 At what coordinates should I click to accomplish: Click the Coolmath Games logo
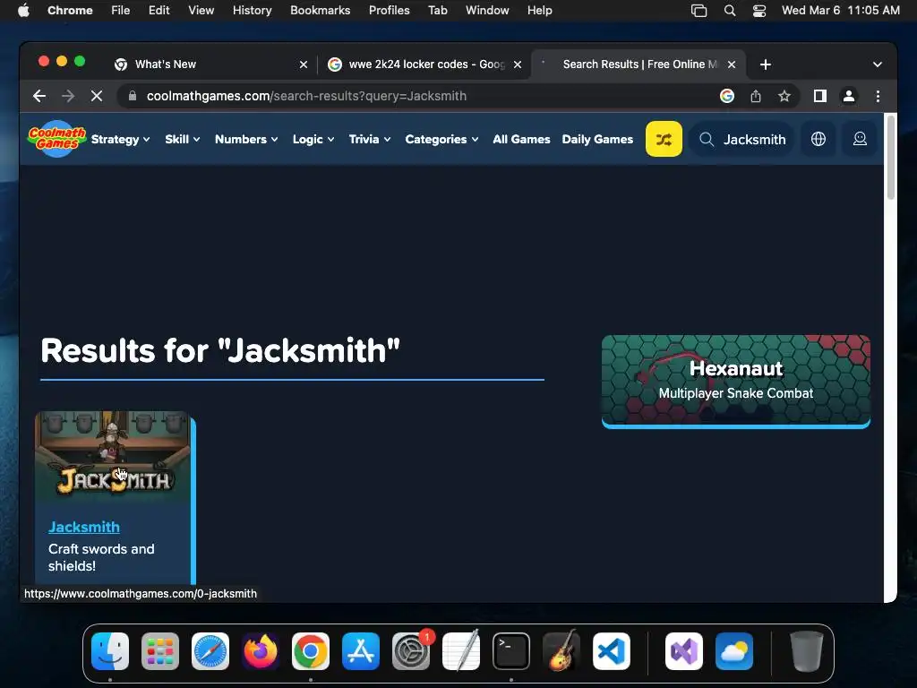click(x=56, y=139)
